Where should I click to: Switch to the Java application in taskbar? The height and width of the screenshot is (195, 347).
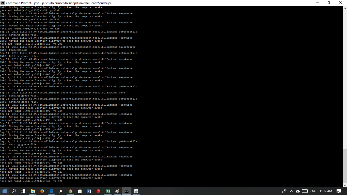click(136, 191)
